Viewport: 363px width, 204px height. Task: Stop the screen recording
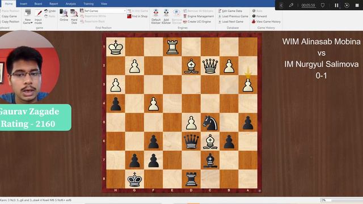coord(357,5)
